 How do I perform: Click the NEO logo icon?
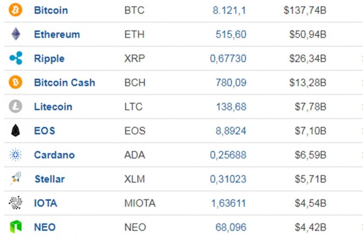tap(16, 227)
